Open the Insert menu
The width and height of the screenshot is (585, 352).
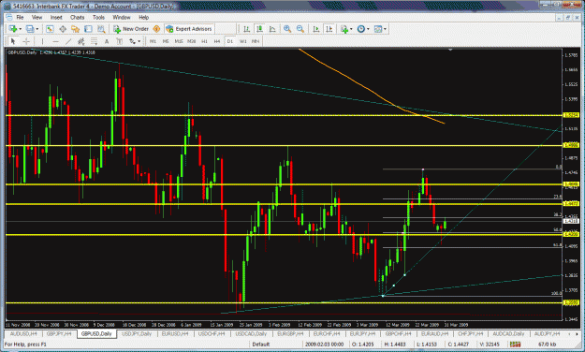[x=56, y=17]
